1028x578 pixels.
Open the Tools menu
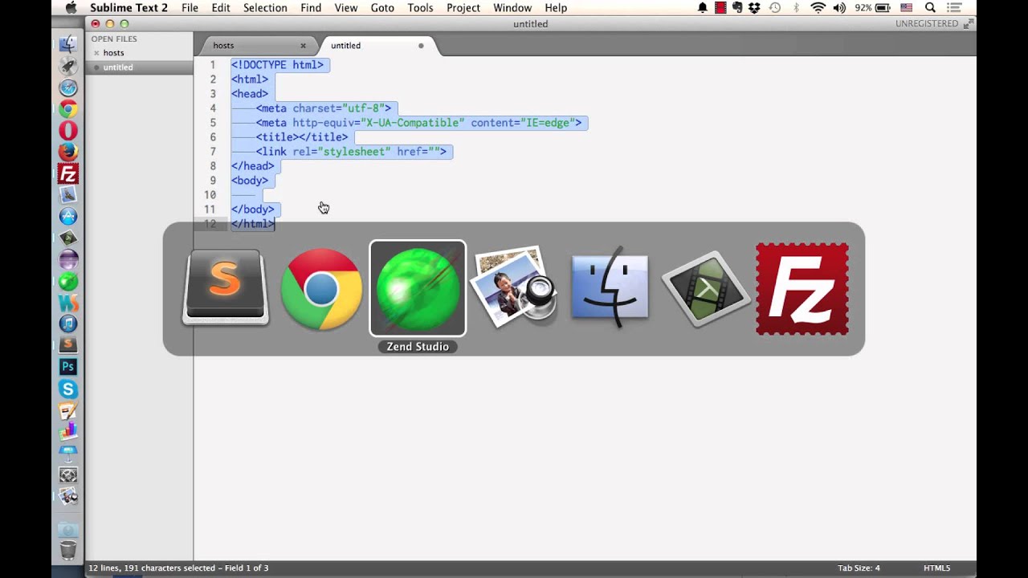pyautogui.click(x=420, y=7)
